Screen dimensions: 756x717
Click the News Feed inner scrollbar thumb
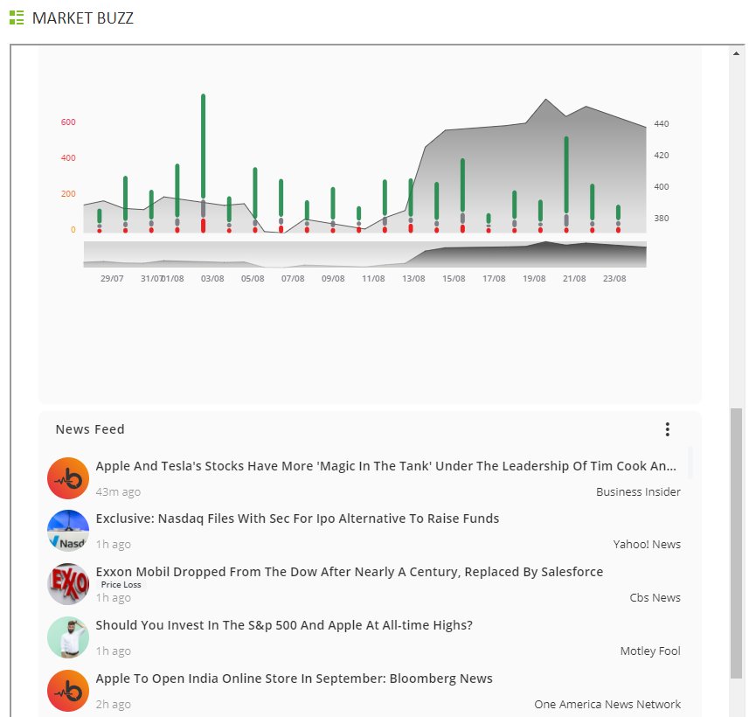(690, 462)
